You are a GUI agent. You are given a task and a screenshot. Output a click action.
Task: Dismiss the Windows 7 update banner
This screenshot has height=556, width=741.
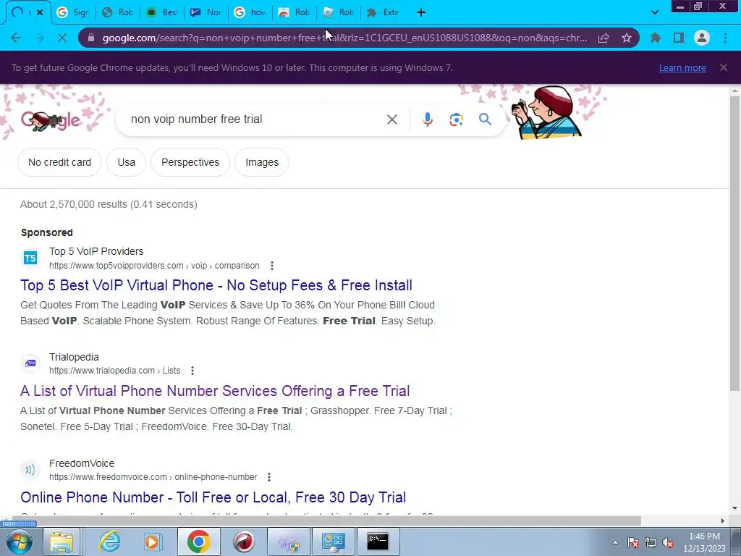[x=724, y=67]
